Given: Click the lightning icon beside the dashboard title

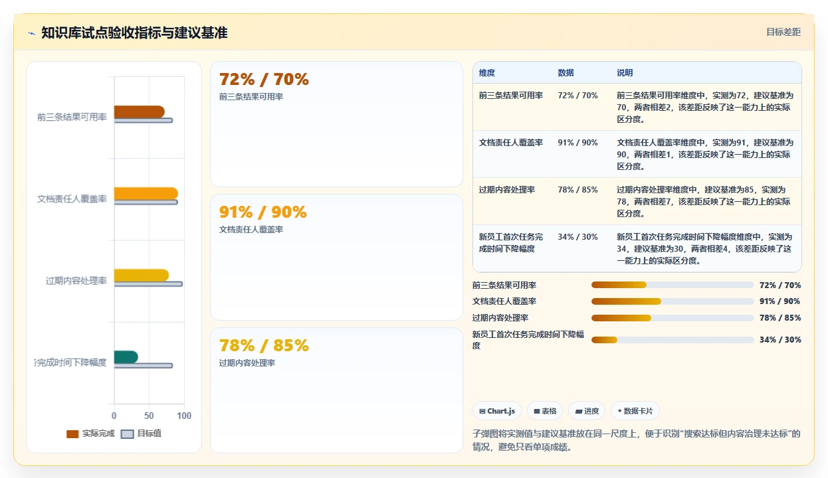Looking at the screenshot, I should (x=32, y=33).
